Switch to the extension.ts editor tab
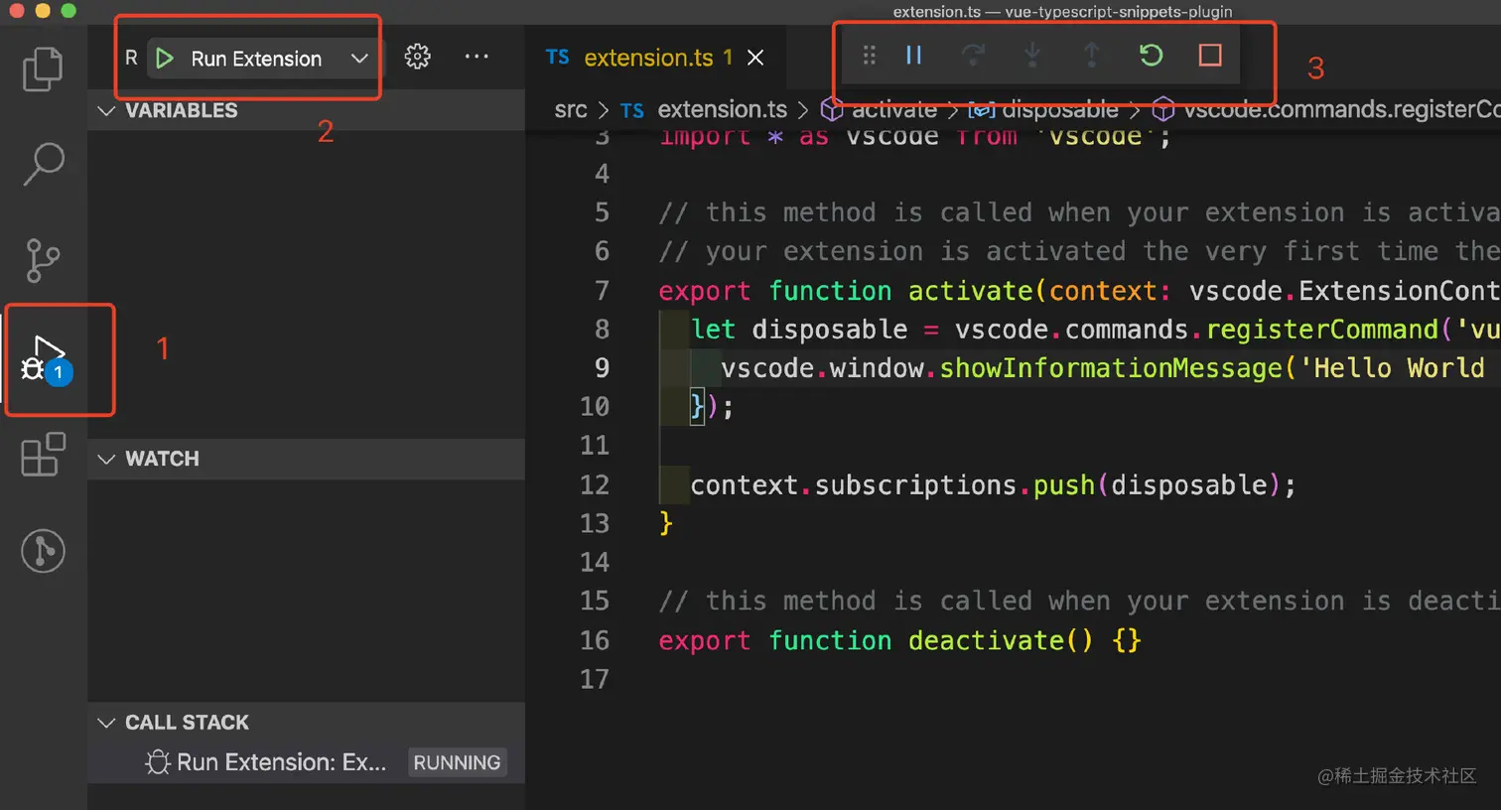Viewport: 1501px width, 810px height. (x=648, y=58)
